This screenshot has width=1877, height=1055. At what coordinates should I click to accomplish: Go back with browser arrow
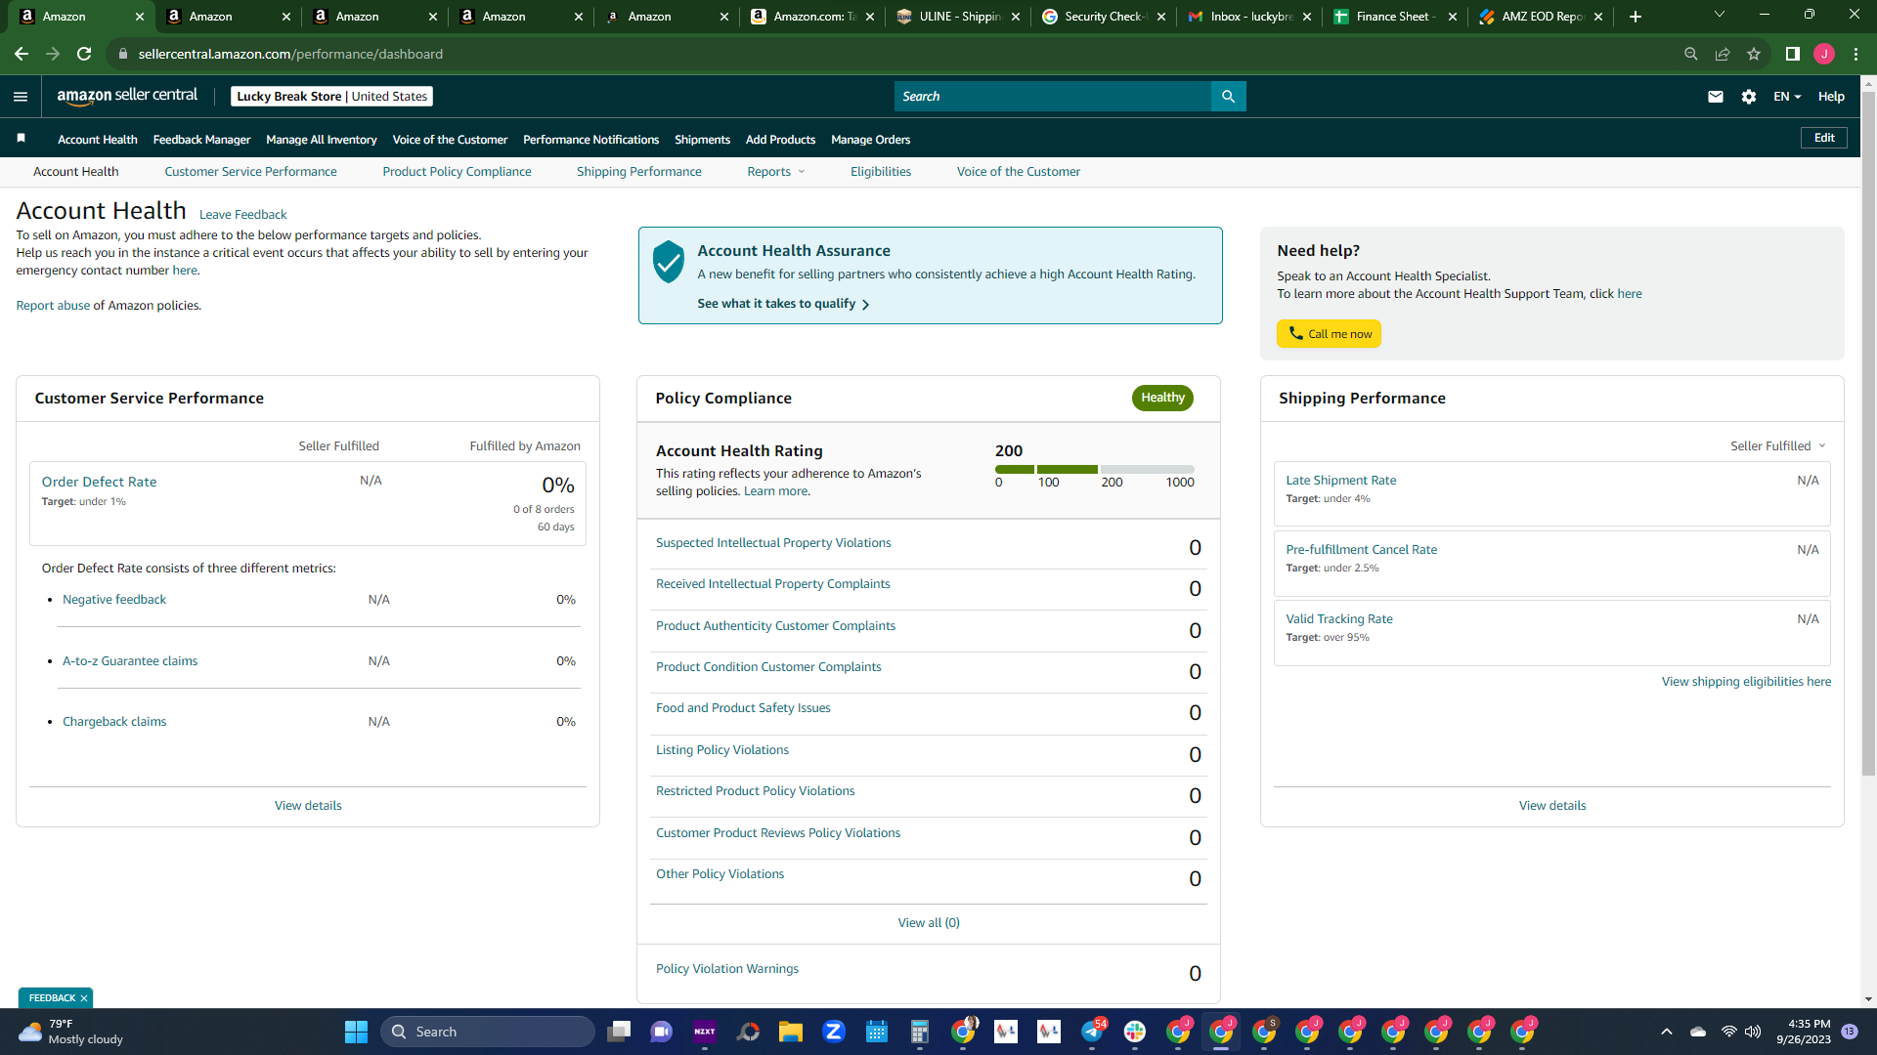click(22, 54)
